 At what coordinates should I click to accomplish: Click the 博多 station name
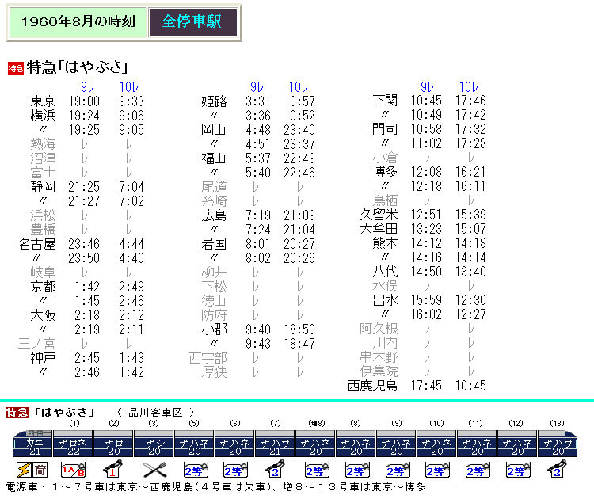385,172
